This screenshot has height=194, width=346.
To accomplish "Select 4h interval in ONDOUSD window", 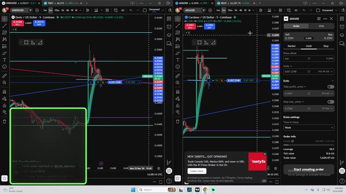I will pyautogui.click(x=68, y=10).
